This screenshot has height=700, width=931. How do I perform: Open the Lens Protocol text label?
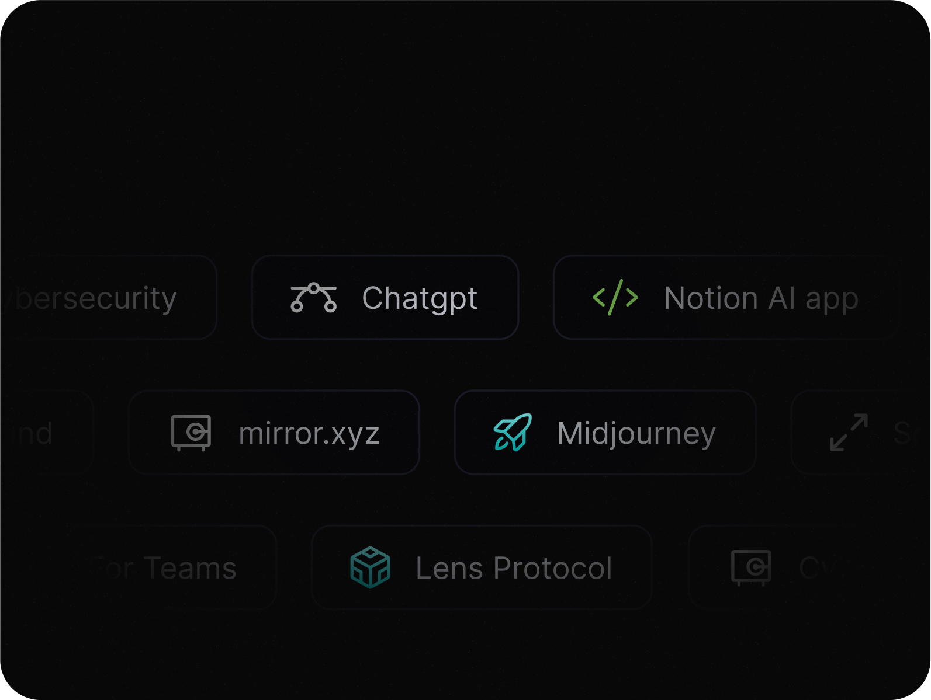coord(514,568)
